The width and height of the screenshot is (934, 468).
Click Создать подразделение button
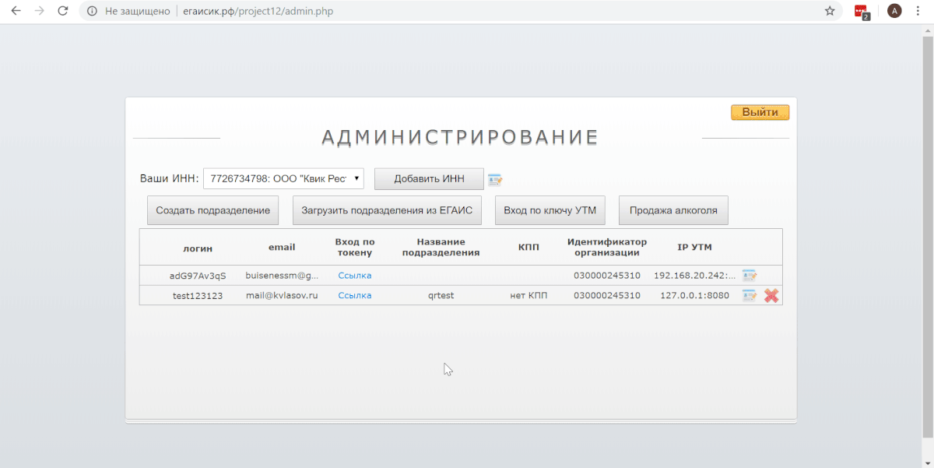pos(212,210)
